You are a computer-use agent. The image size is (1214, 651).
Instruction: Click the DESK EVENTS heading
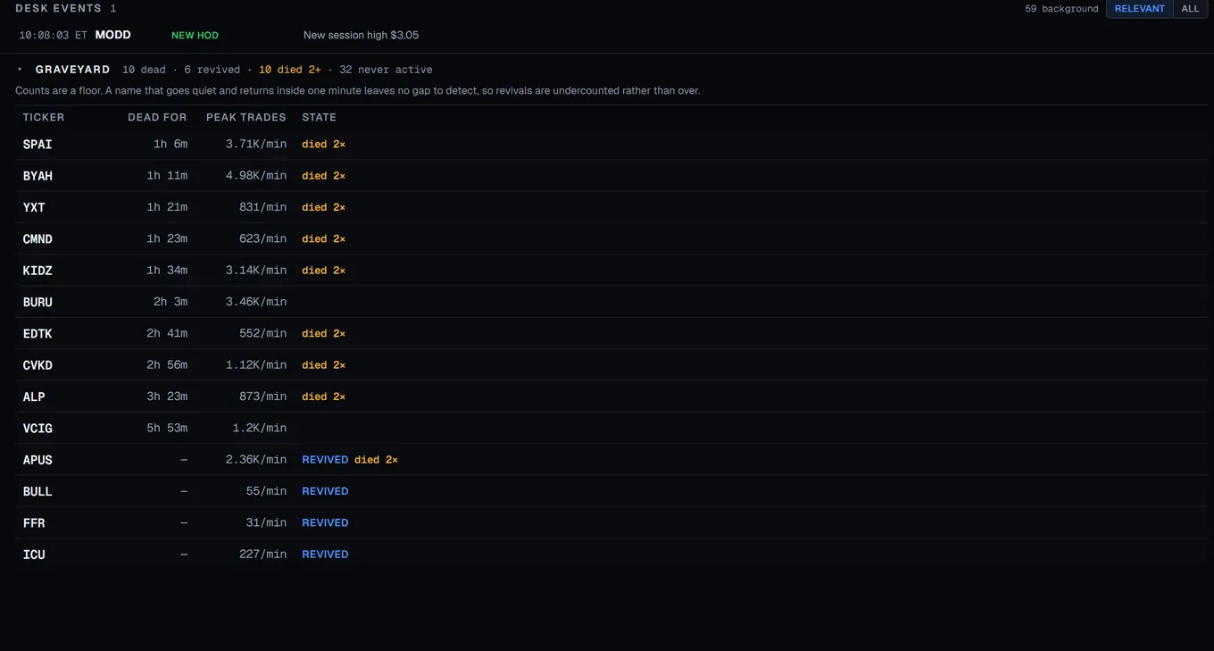tap(59, 8)
